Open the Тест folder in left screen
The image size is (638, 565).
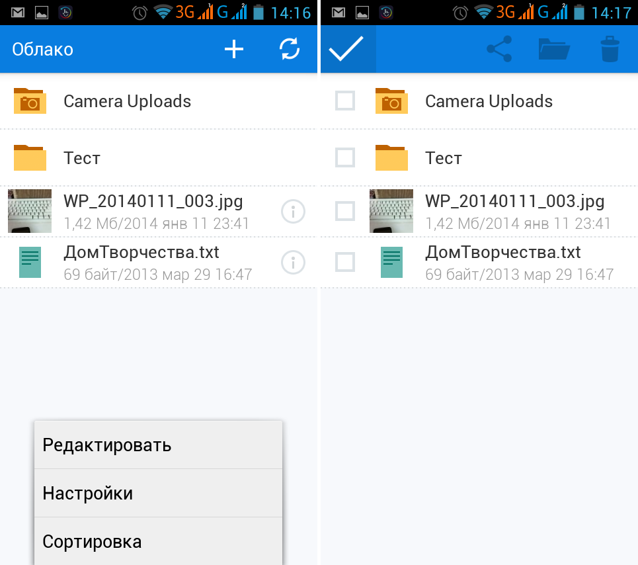point(158,158)
